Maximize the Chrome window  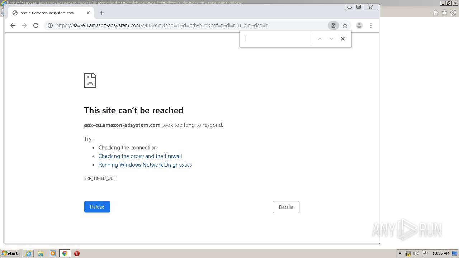point(359,7)
